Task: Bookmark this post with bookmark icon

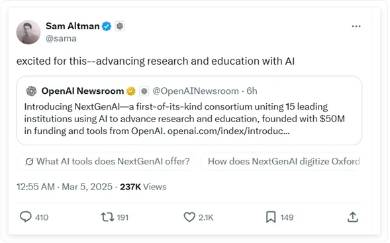Action: coord(271,217)
